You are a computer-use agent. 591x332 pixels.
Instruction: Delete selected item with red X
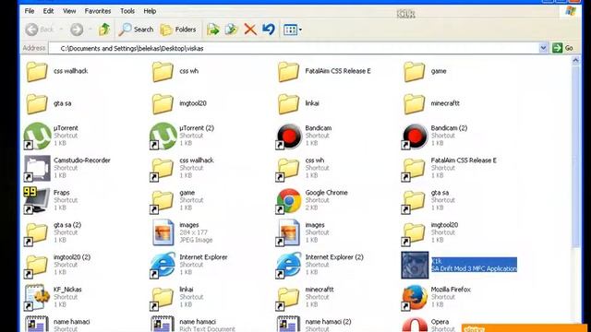(250, 30)
